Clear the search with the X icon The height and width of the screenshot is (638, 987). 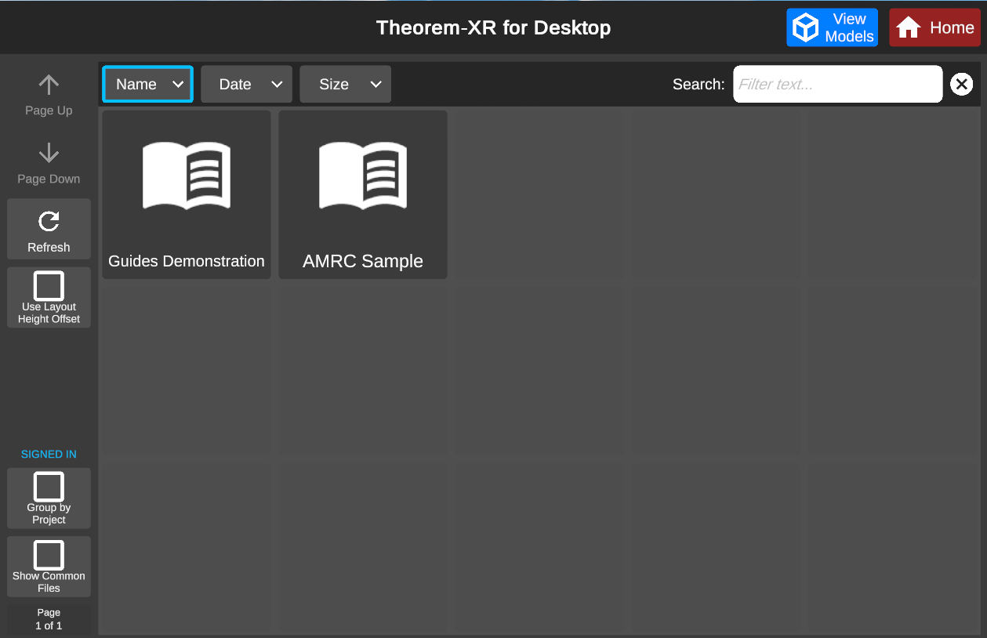[961, 84]
